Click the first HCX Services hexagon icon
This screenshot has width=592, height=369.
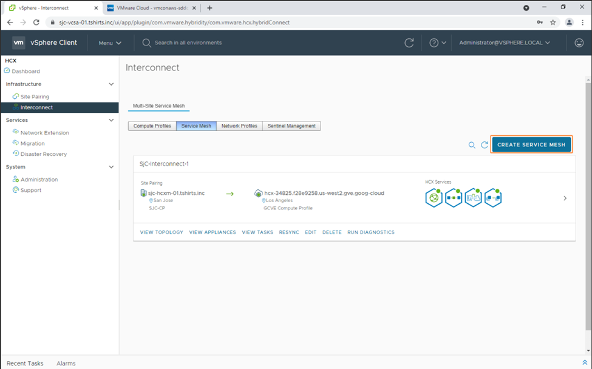pyautogui.click(x=434, y=197)
